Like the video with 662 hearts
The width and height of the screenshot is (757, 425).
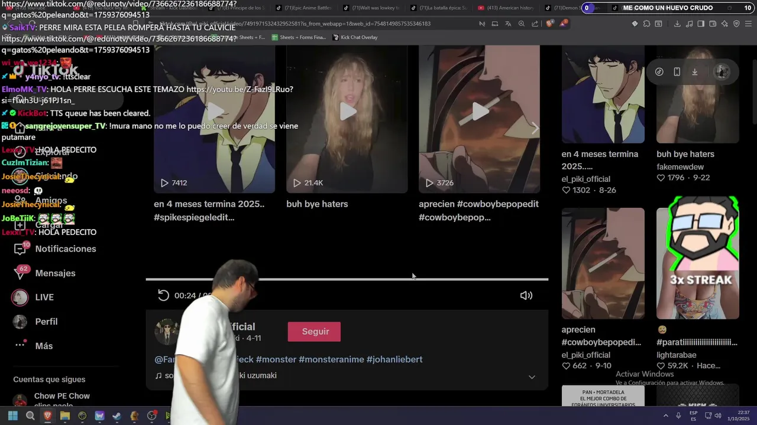pyautogui.click(x=566, y=366)
